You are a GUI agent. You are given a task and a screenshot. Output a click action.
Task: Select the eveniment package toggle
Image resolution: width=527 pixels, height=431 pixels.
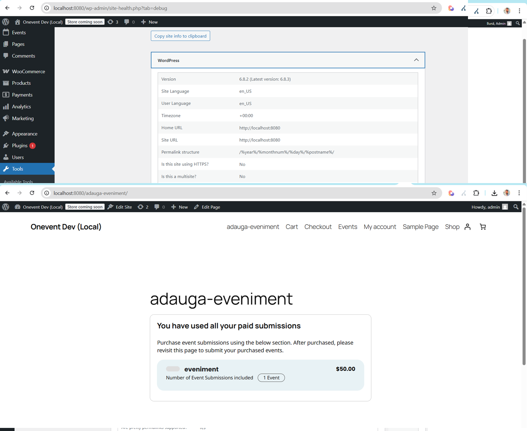[173, 369]
